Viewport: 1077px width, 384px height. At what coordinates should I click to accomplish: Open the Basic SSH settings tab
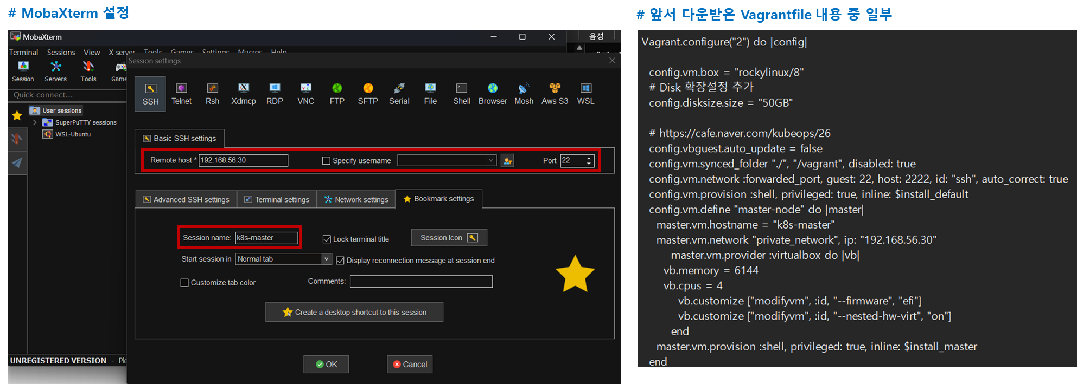tap(180, 139)
